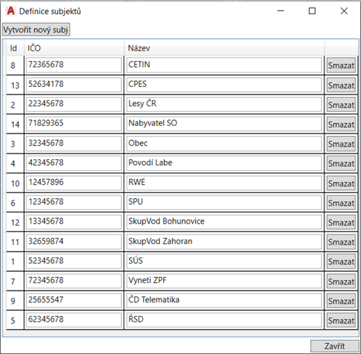Click Id cell 12 in Bohunovice row
Viewport: 361px width, 354px height.
coord(15,222)
